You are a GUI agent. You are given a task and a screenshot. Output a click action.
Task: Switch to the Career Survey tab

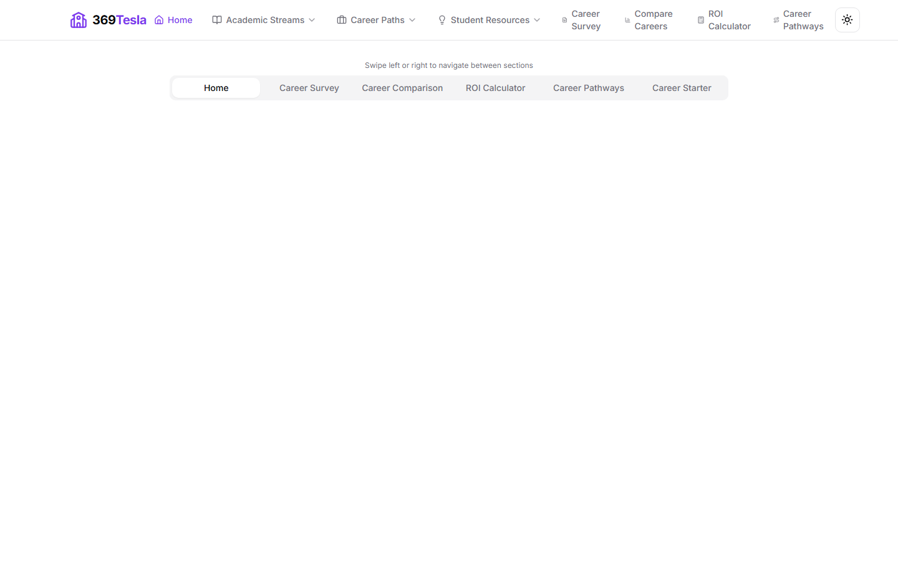[x=309, y=88]
